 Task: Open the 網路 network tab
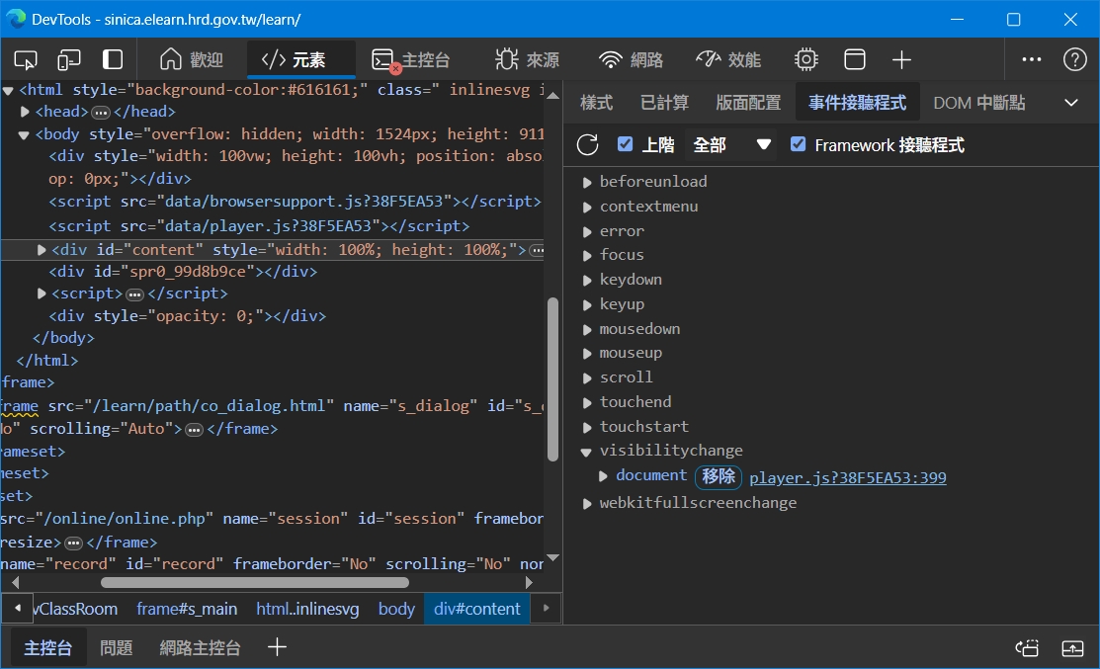[631, 59]
